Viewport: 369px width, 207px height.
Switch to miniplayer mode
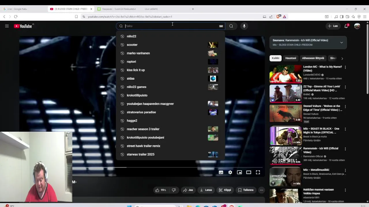pos(239,172)
